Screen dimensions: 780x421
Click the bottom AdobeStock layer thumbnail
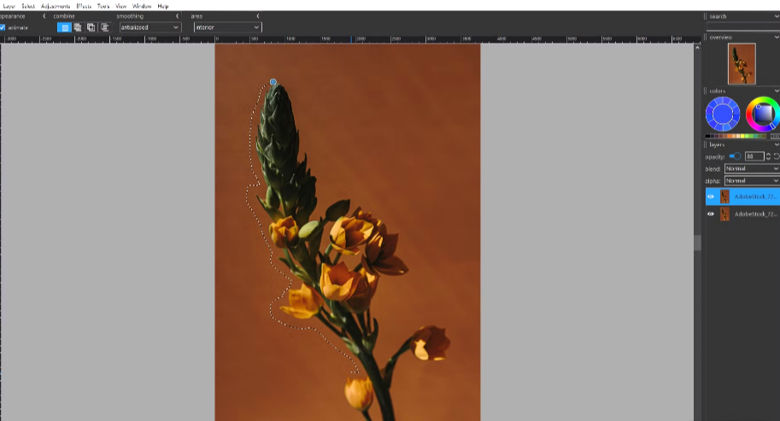[x=724, y=214]
